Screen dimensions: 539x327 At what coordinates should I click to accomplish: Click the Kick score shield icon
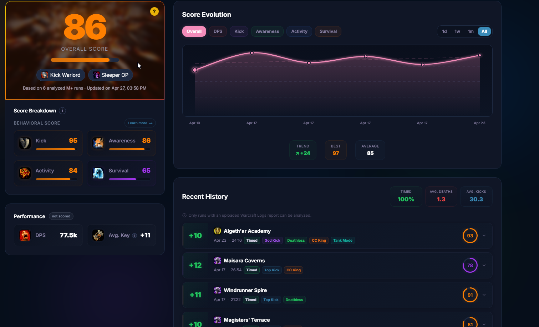[x=25, y=143]
